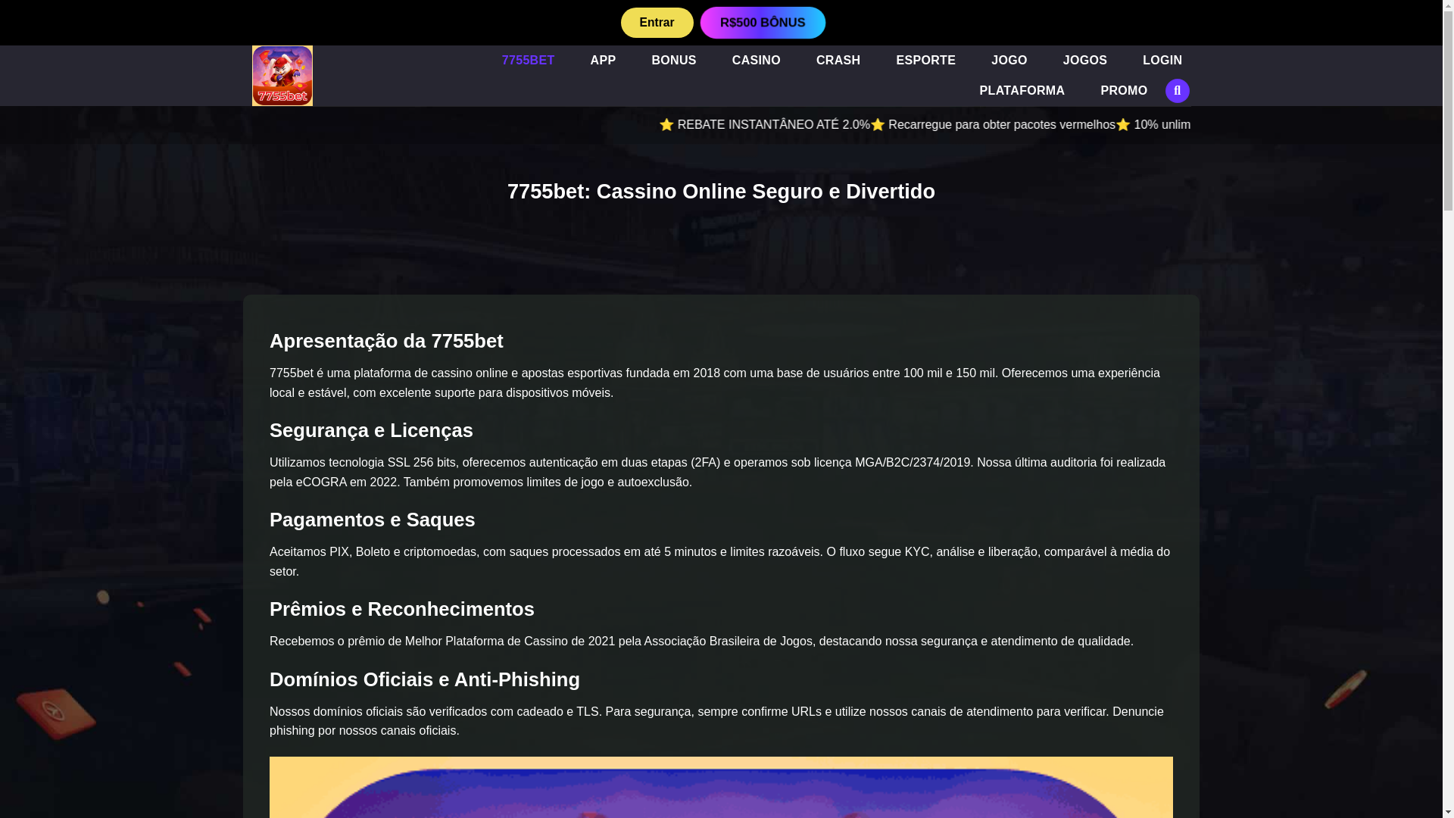
Task: Click the 'Prêmios e Reconhecimentos' heading
Action: 401,609
